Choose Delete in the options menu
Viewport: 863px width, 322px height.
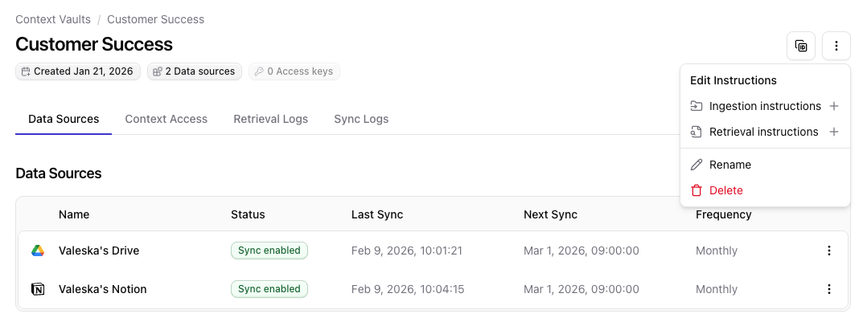(x=725, y=190)
